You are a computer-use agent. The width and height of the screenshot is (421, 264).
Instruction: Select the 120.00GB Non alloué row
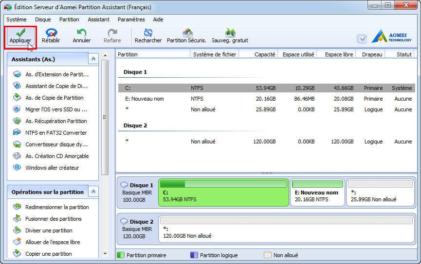coord(267,141)
